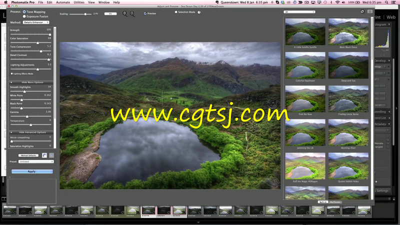Open the File menu
This screenshot has width=400, height=225.
tap(40, 2)
